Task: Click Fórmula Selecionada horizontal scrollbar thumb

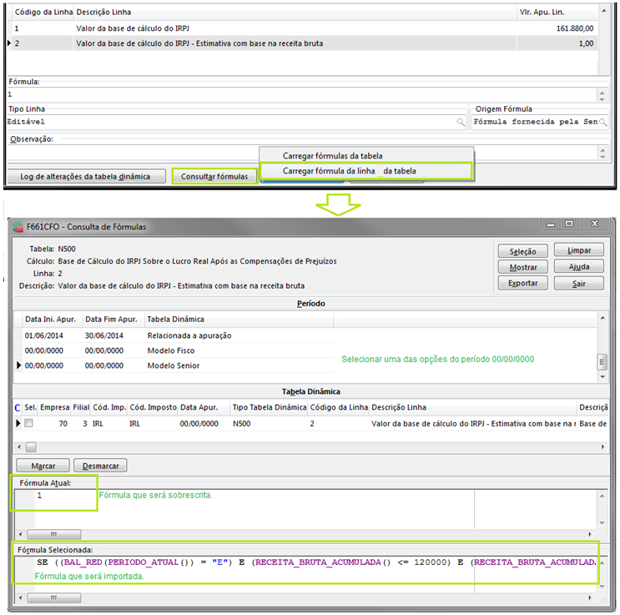Action: click(53, 597)
